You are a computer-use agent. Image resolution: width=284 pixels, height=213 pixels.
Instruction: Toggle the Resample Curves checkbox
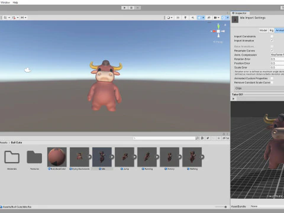272,50
